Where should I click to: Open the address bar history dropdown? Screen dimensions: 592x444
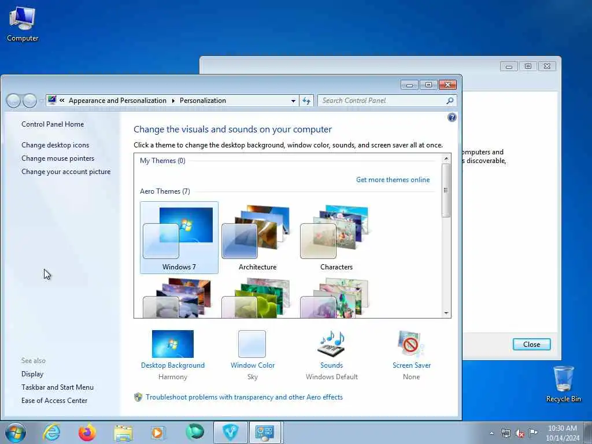293,101
